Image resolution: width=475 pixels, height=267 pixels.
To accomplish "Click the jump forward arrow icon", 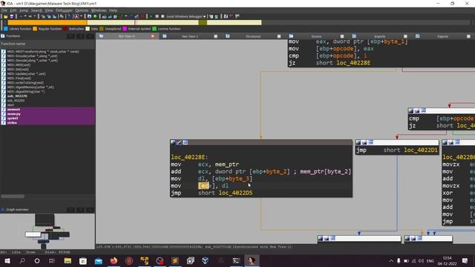I will point(30,16).
